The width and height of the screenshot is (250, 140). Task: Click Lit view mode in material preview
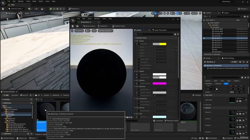(88, 31)
